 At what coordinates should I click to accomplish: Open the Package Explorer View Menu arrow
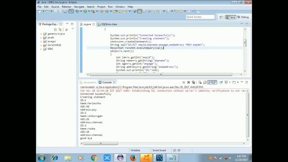pyautogui.click(x=73, y=29)
